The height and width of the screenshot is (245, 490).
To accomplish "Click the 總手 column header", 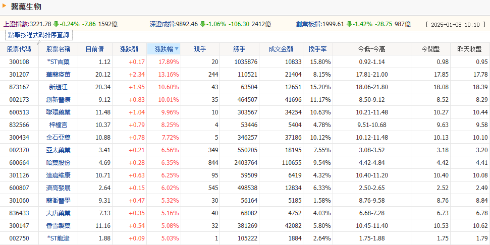I will click(239, 49).
